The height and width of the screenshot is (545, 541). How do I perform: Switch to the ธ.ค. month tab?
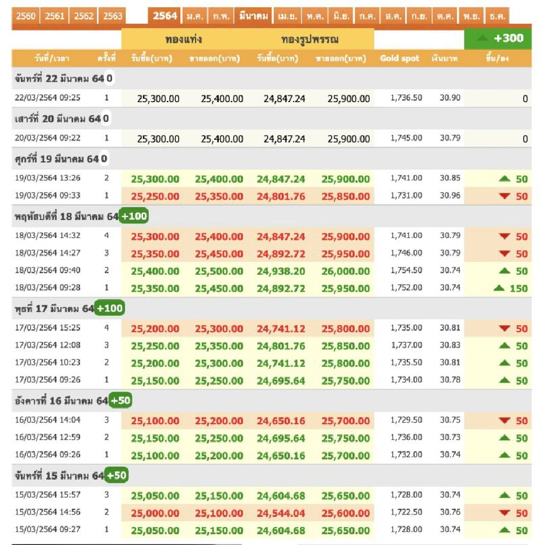(497, 16)
